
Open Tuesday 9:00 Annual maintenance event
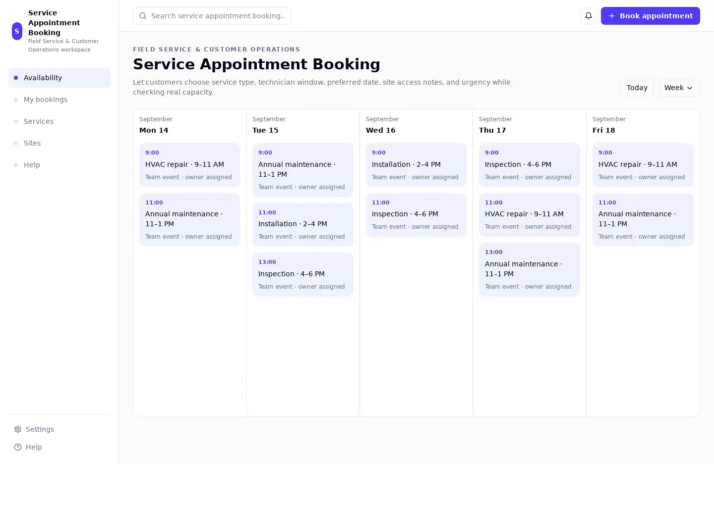point(303,170)
